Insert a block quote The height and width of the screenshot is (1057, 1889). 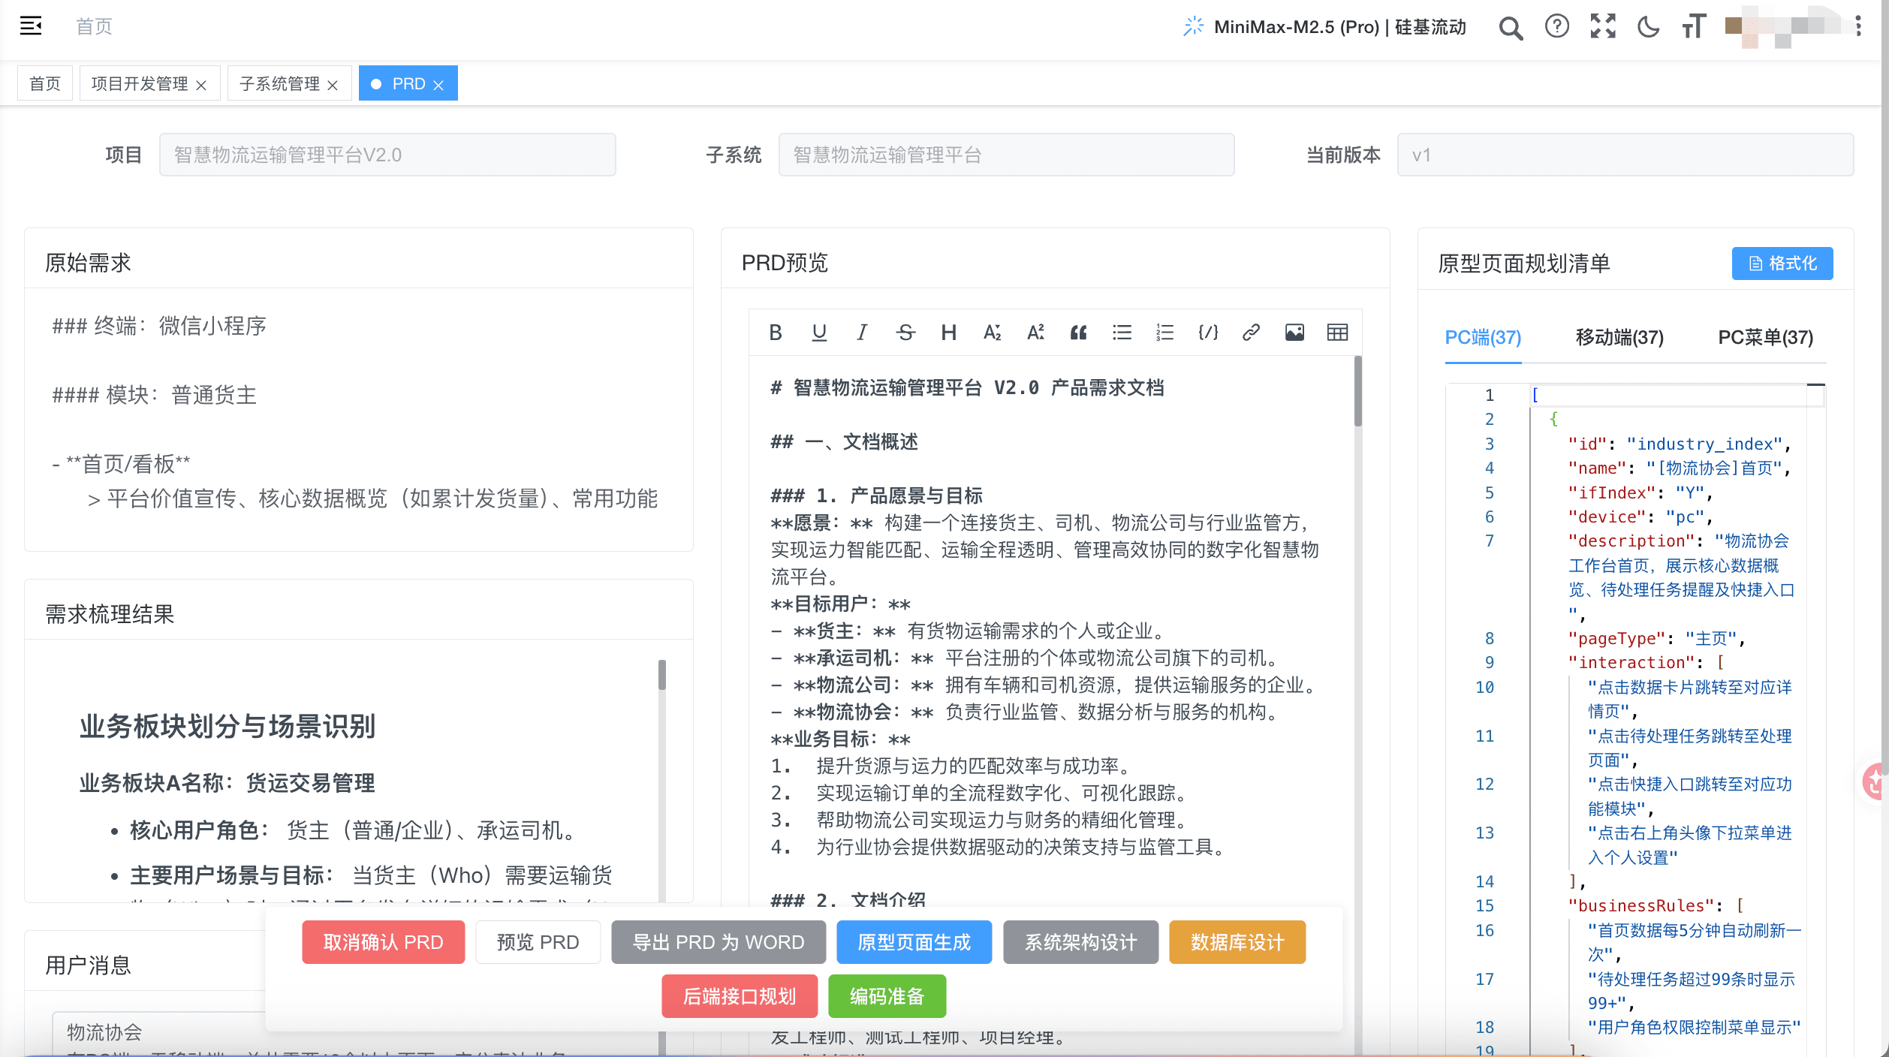[x=1078, y=333]
